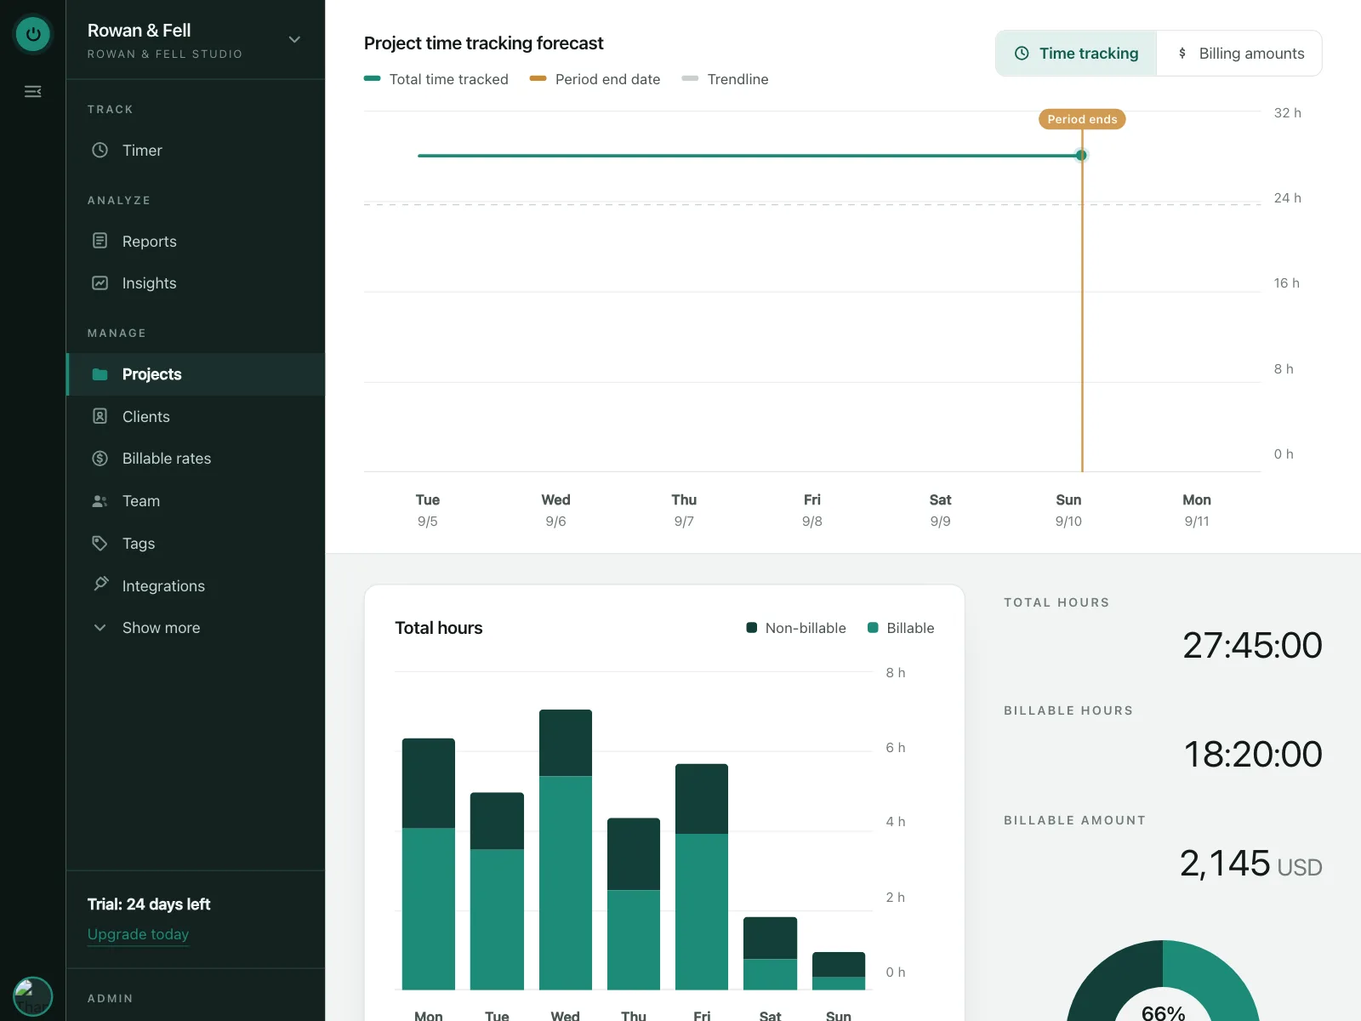Click the dollar icon in Billing amounts toggle
Image resolution: width=1361 pixels, height=1021 pixels.
1182,53
